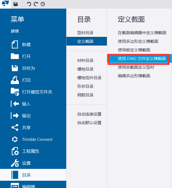Click the 目录 book icon

(x=15, y=175)
